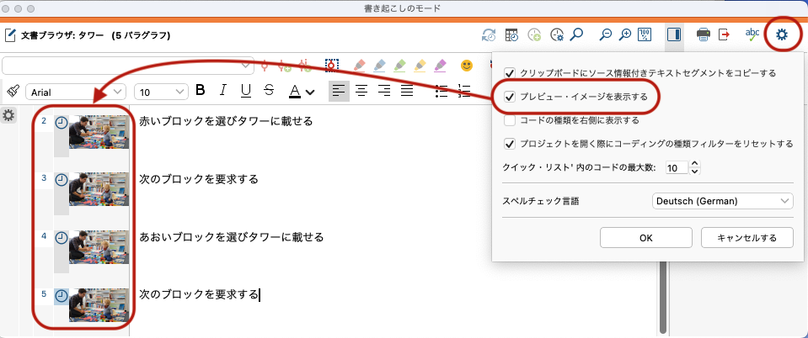The width and height of the screenshot is (808, 338).
Task: Click the OK button
Action: coord(645,238)
